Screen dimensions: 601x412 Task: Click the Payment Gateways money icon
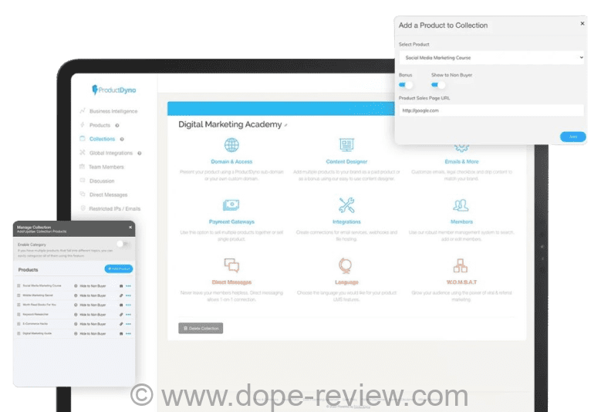(x=231, y=204)
